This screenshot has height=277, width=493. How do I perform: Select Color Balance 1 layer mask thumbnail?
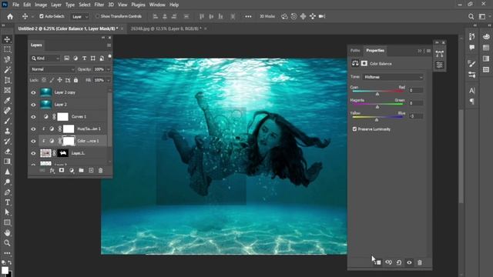pos(69,141)
